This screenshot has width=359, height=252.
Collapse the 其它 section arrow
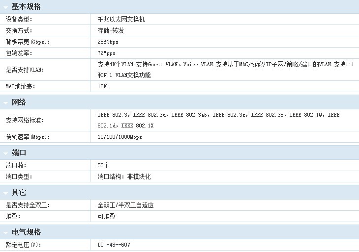pyautogui.click(x=5, y=193)
